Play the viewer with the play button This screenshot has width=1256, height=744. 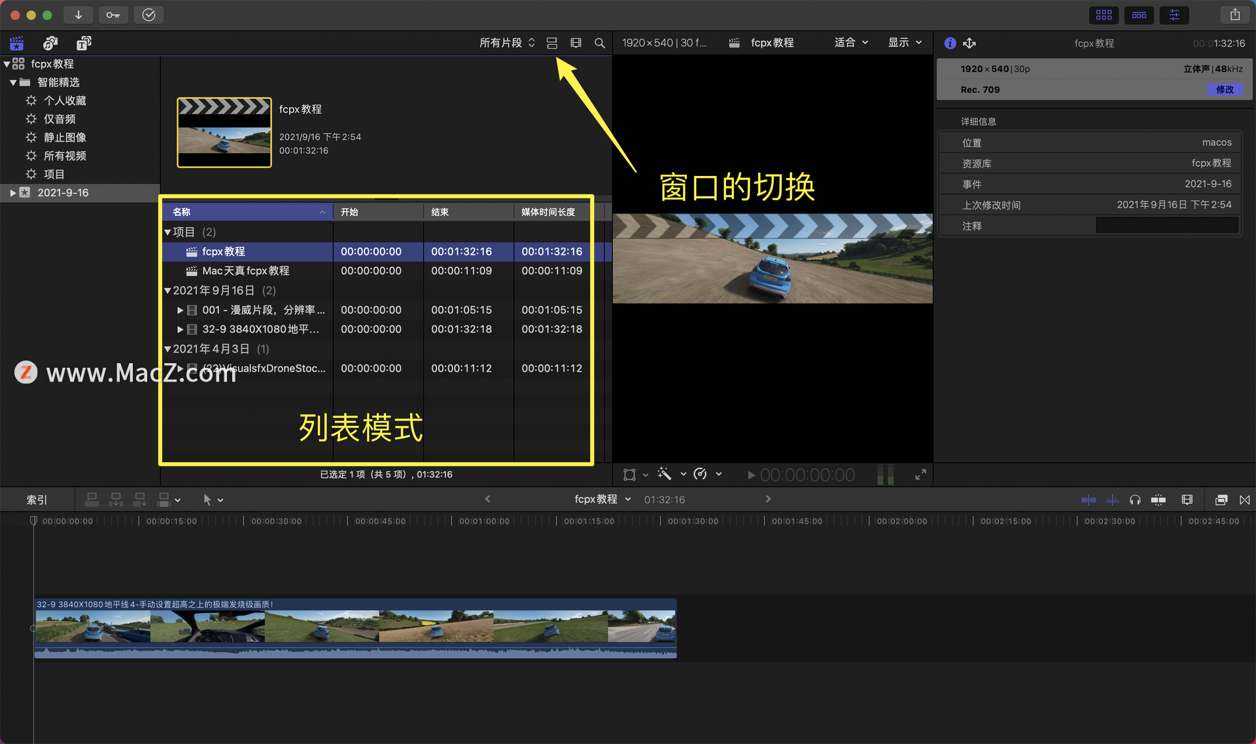pyautogui.click(x=751, y=475)
